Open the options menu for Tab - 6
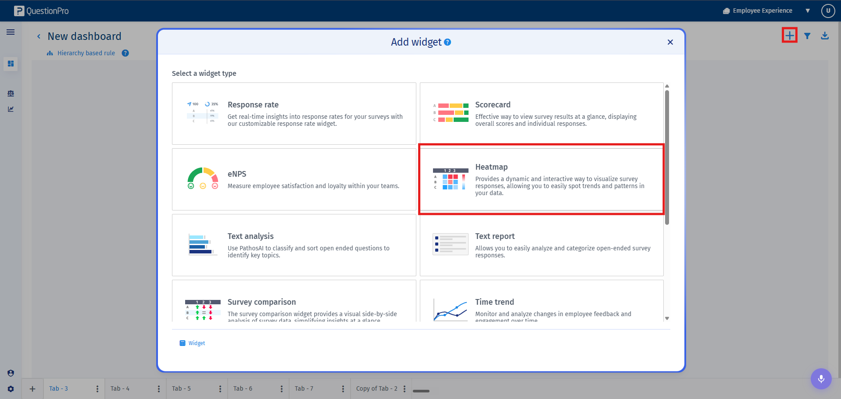Screen dimensions: 841x399 [x=282, y=389]
